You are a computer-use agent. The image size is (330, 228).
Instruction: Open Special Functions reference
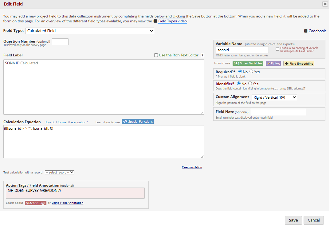coord(138,122)
